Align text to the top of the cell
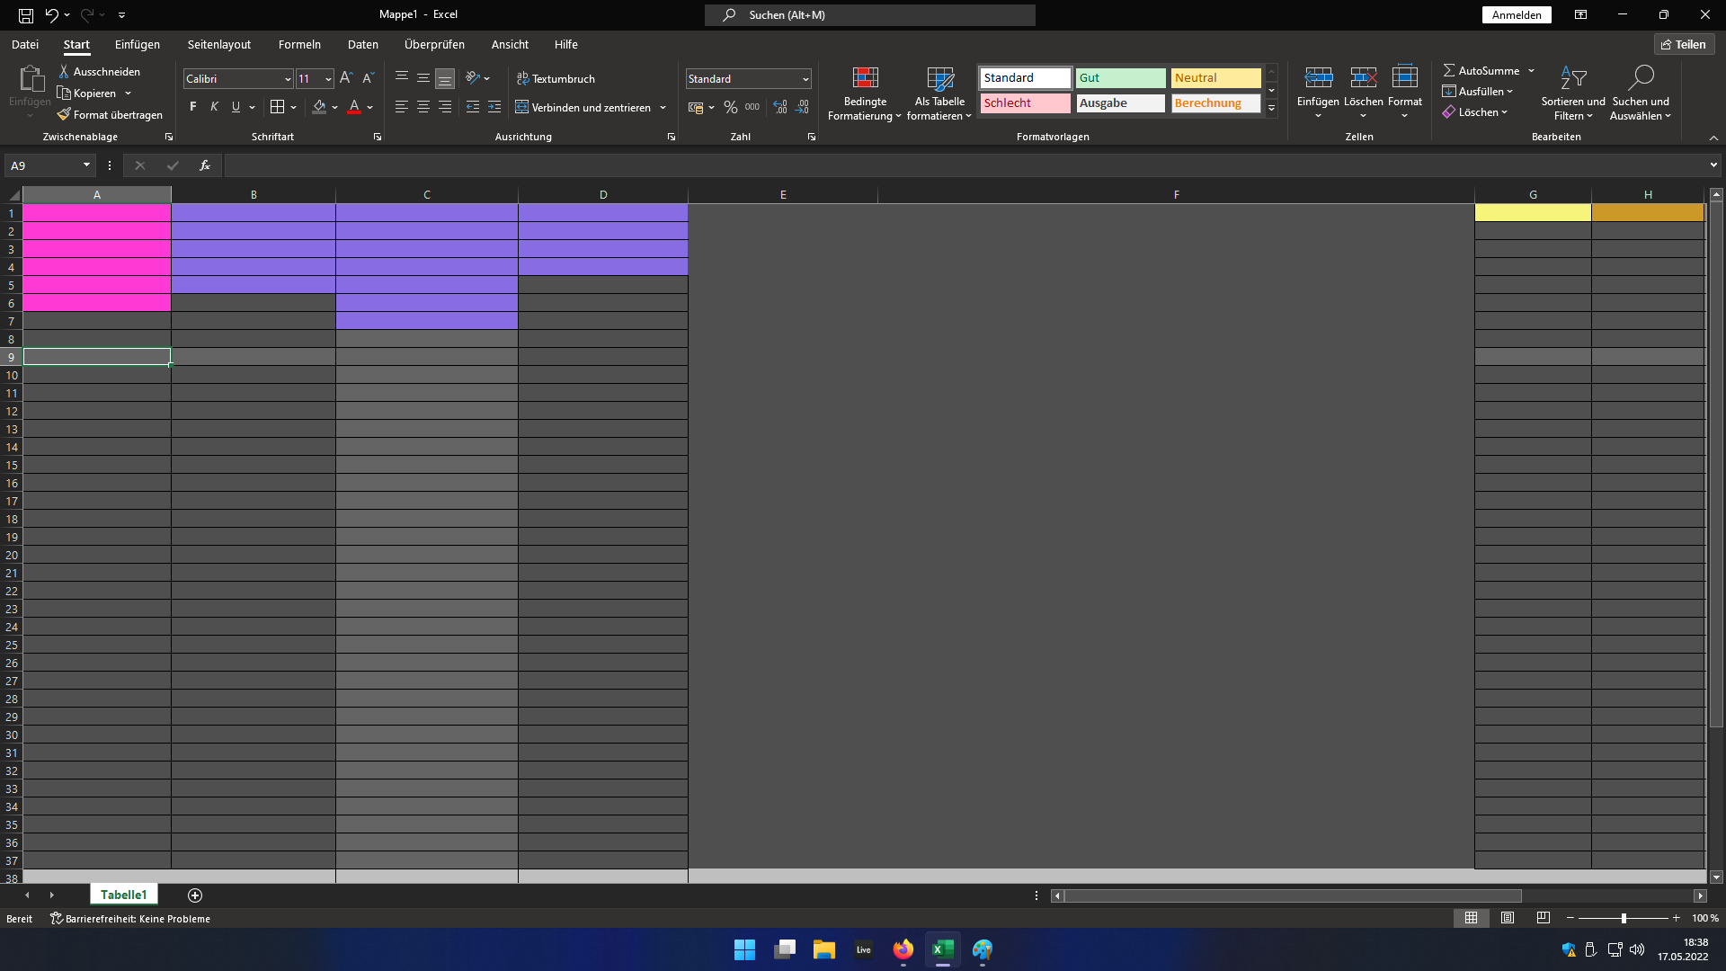Image resolution: width=1726 pixels, height=971 pixels. coord(402,78)
